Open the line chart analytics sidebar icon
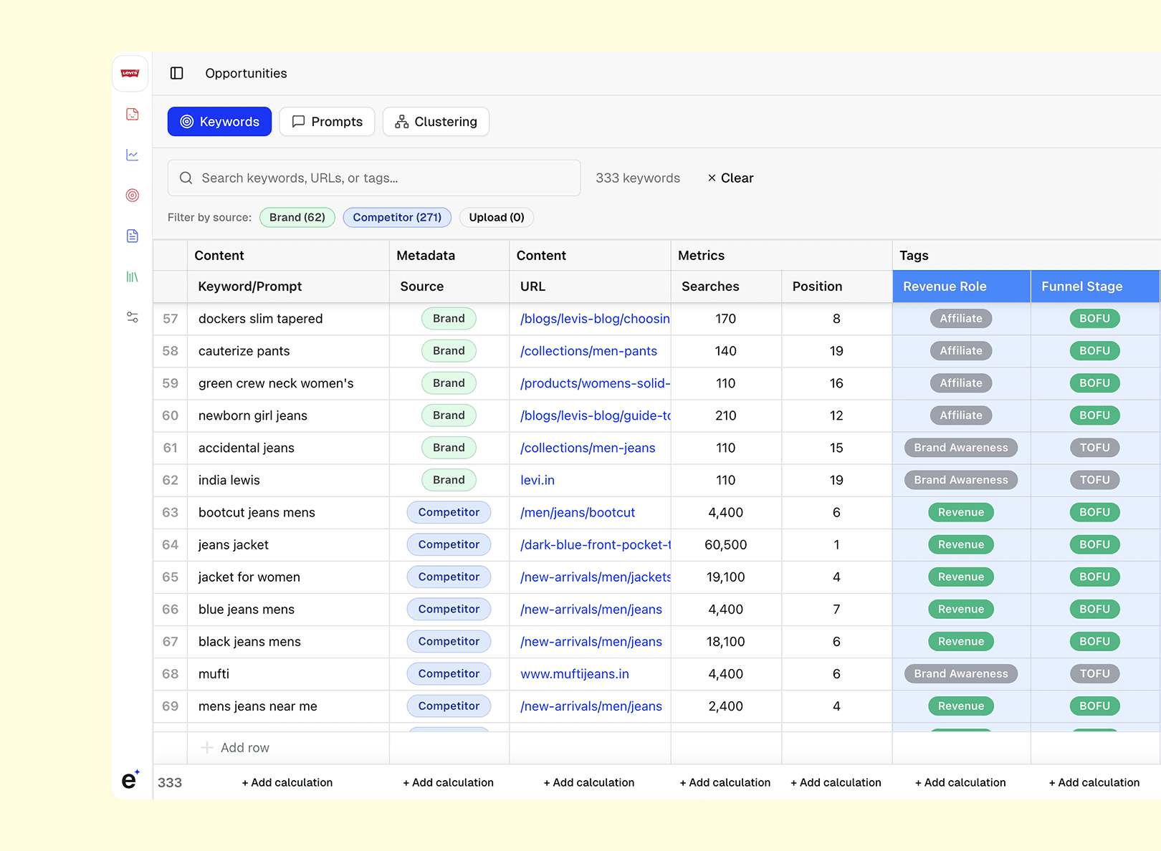The height and width of the screenshot is (851, 1161). pyautogui.click(x=133, y=155)
